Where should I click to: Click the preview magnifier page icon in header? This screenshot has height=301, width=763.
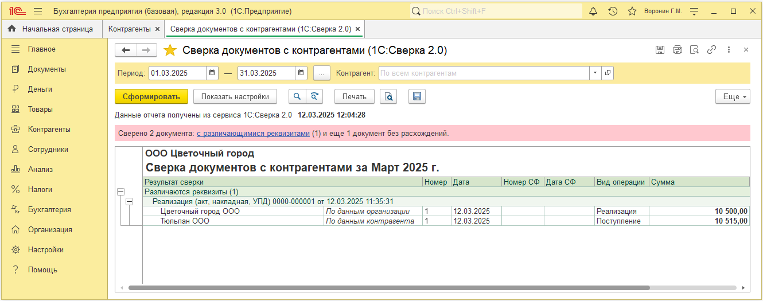[694, 50]
